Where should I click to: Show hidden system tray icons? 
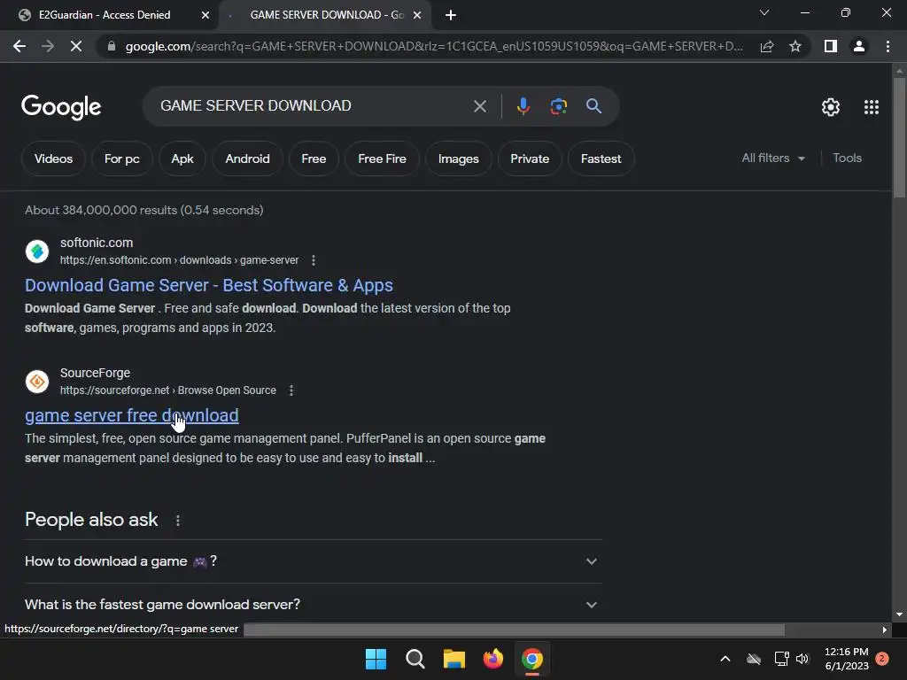point(725,659)
